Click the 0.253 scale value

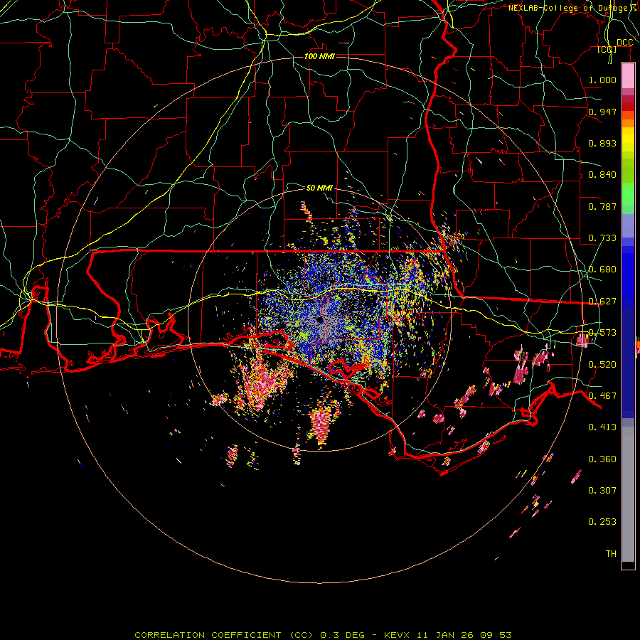coord(602,522)
